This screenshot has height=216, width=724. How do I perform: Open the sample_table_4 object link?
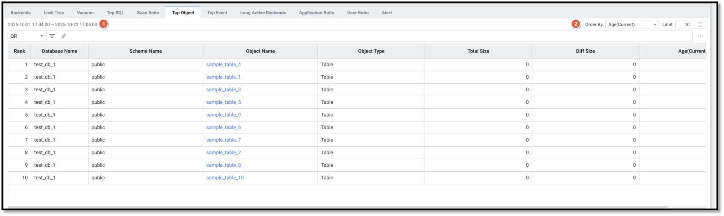point(223,64)
